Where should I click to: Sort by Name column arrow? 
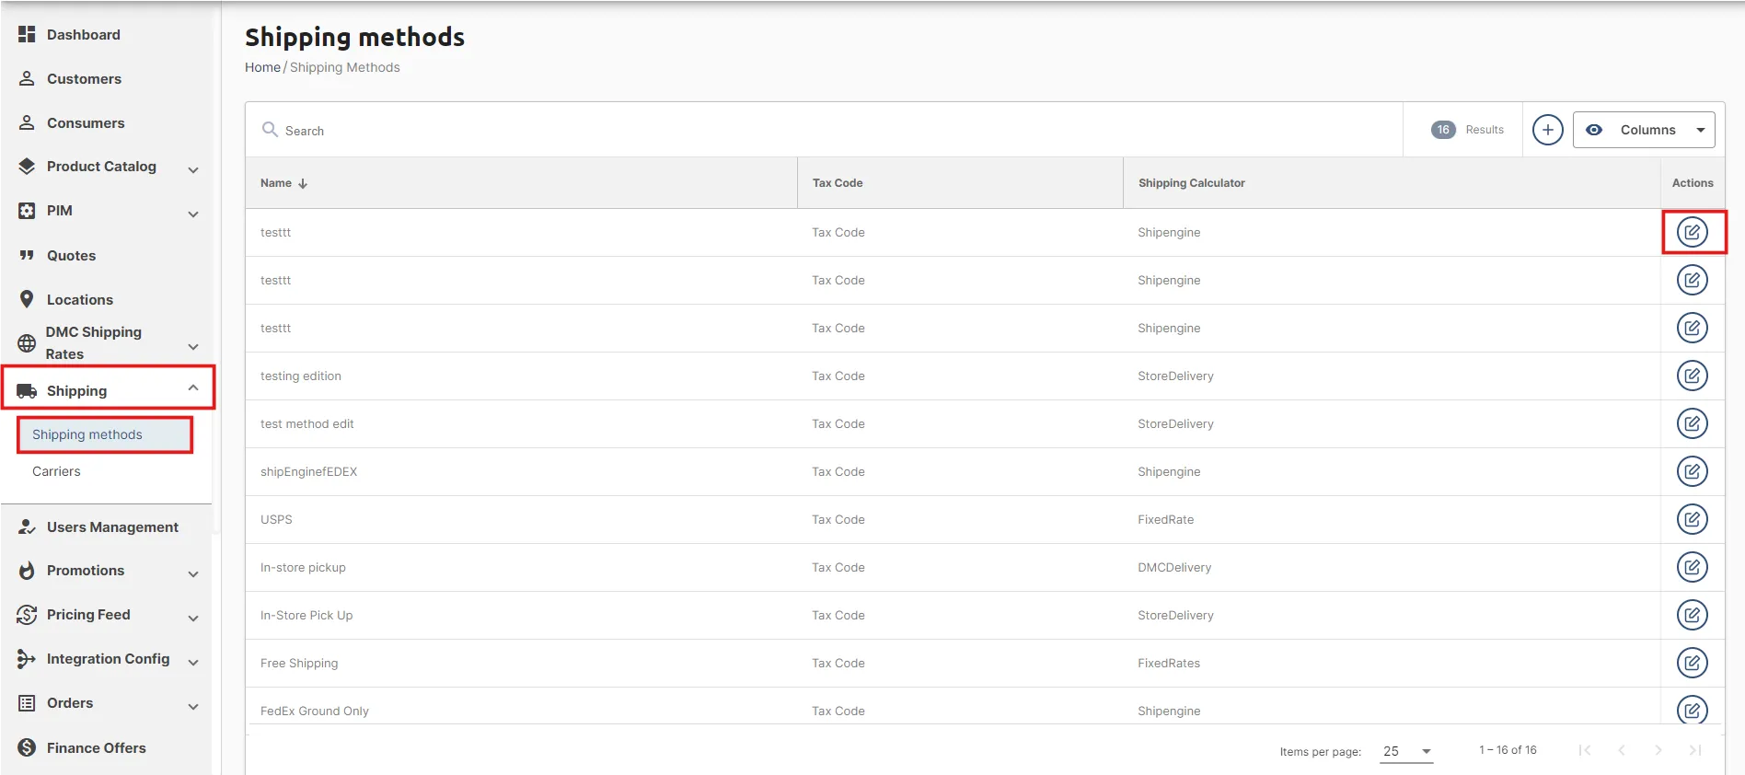pos(303,183)
